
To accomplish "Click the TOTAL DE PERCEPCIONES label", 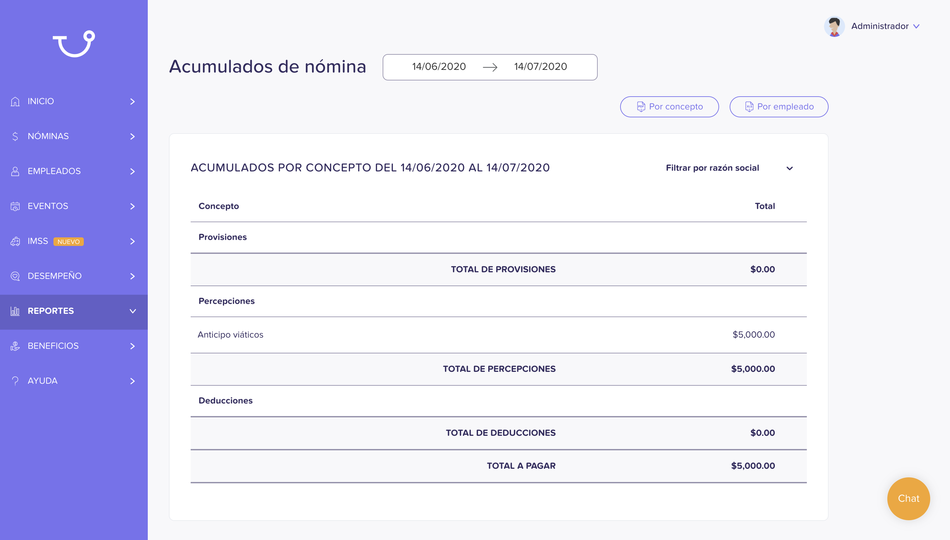I will click(x=499, y=369).
